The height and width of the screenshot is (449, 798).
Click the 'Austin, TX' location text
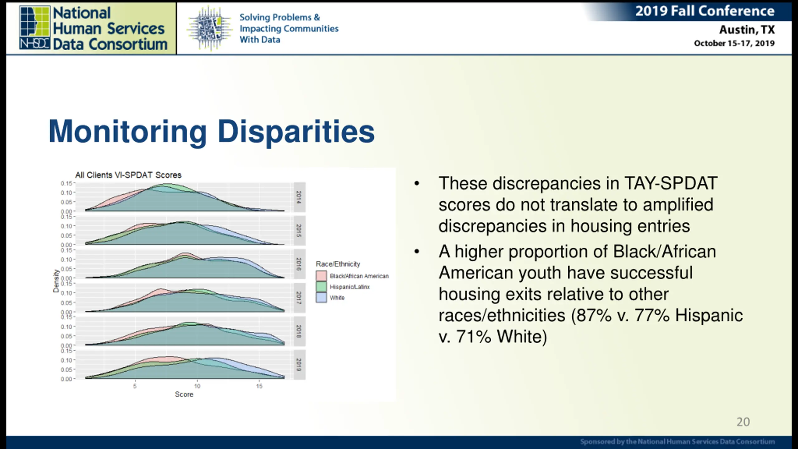click(747, 30)
